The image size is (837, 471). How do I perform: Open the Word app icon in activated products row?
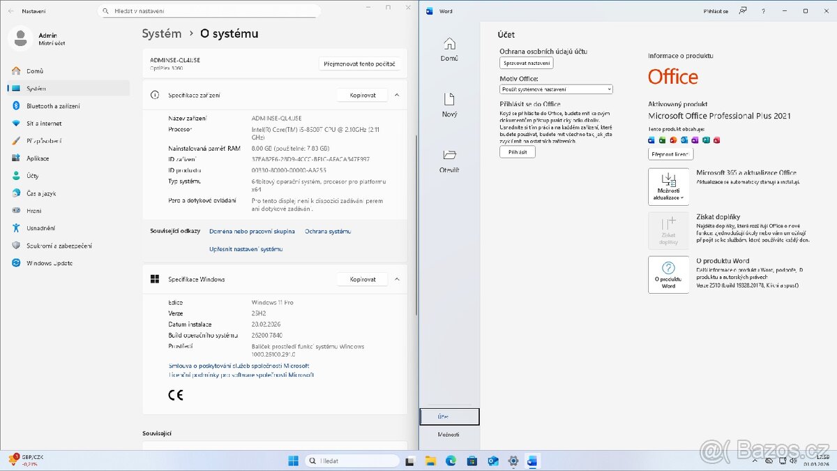coord(651,140)
